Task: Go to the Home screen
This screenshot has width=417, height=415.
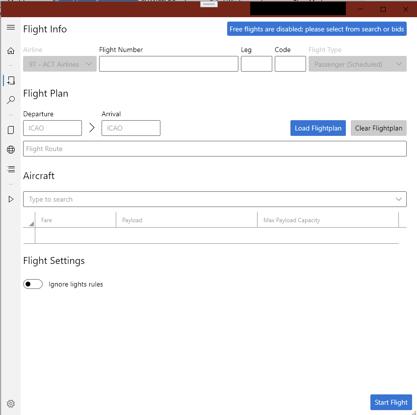Action: coord(11,51)
